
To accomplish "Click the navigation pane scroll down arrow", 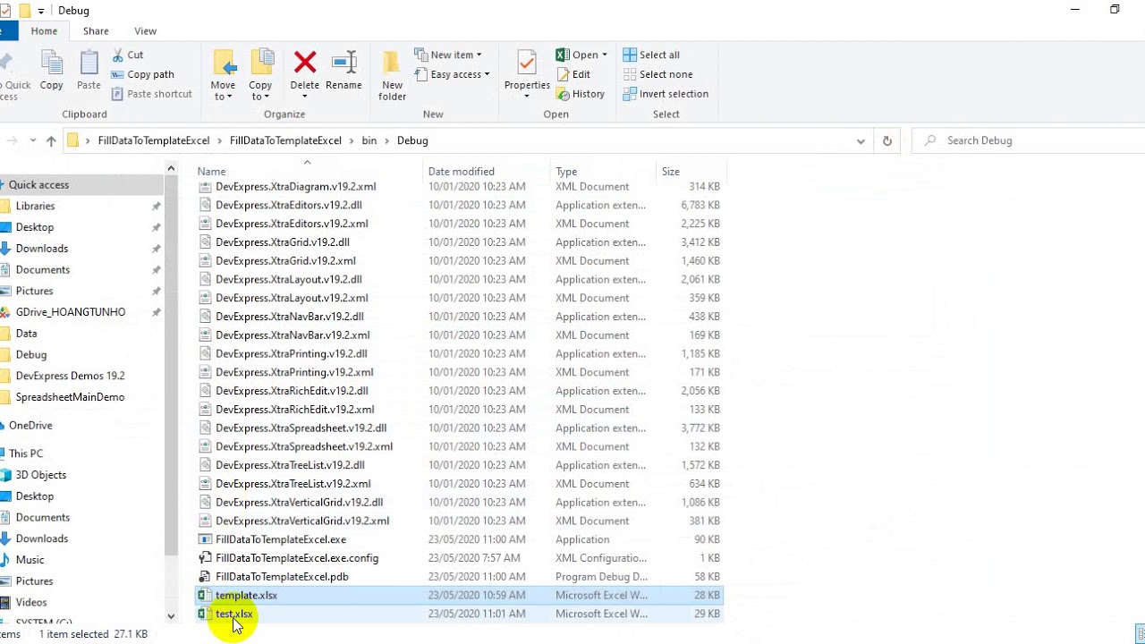I will coord(171,615).
